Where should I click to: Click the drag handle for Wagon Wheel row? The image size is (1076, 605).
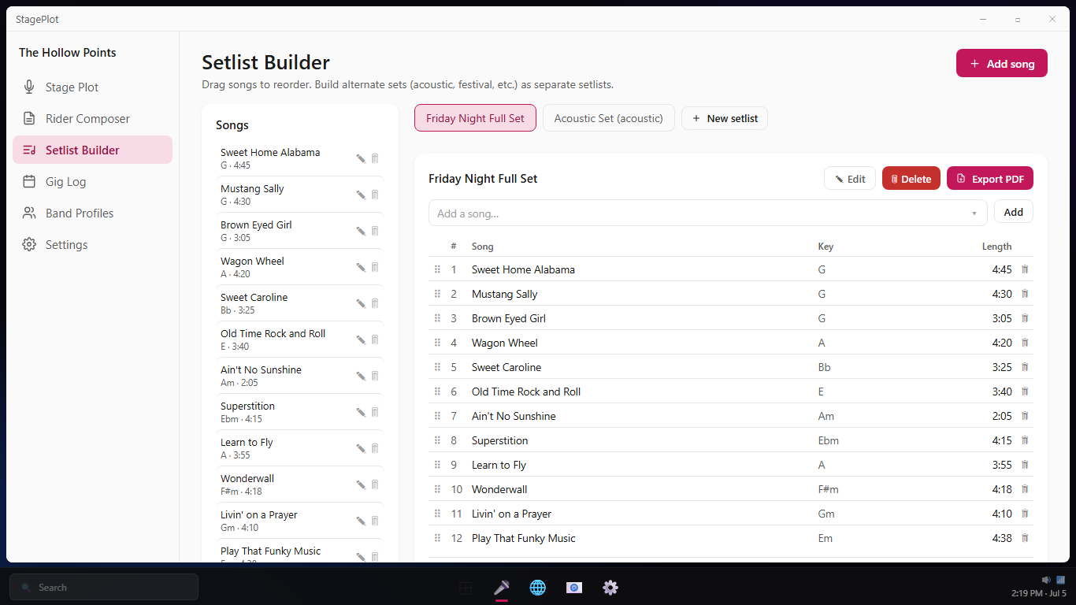[x=437, y=343]
